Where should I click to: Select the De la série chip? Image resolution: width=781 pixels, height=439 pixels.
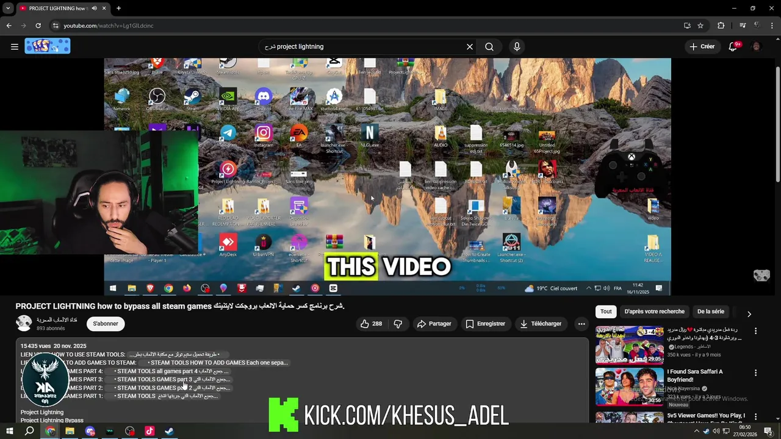(711, 312)
